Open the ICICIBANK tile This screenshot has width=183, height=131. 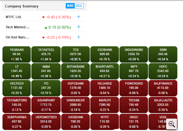click(x=105, y=54)
